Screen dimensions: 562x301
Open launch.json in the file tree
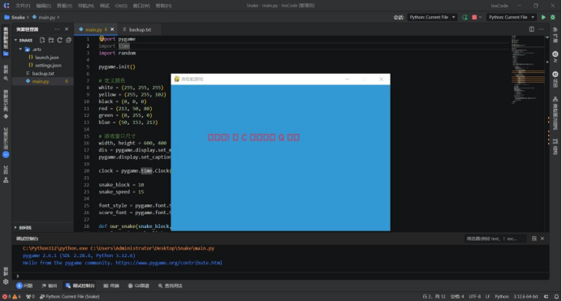(x=47, y=58)
